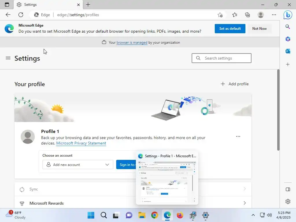Open Profile 1 more options ellipsis
Image resolution: width=296 pixels, height=222 pixels.
(x=238, y=136)
